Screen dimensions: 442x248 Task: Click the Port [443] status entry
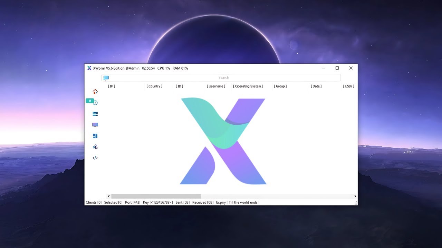point(133,203)
